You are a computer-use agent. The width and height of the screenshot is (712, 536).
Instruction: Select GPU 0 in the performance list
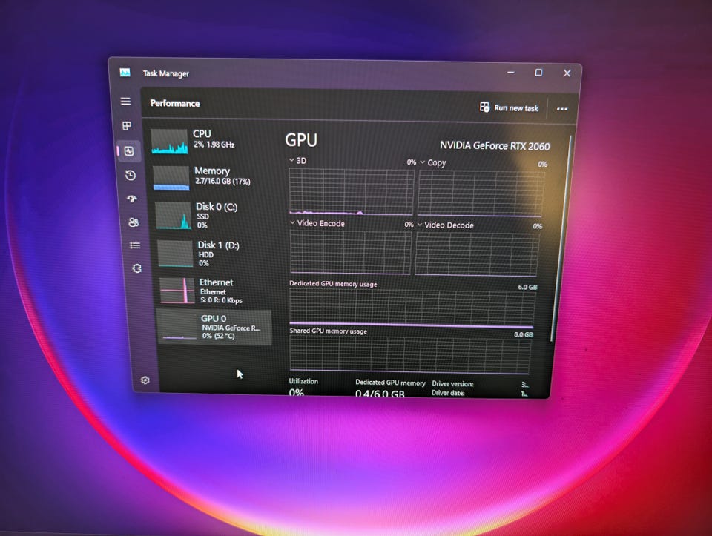tap(214, 327)
